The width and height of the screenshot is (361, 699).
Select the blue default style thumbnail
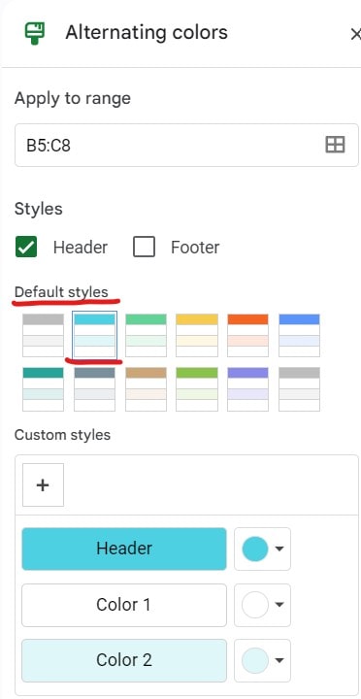[x=299, y=335]
